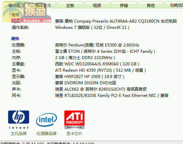Select the DVDROM DH20N optical drive text
Screen dimensions: 183x144
click(x=86, y=83)
